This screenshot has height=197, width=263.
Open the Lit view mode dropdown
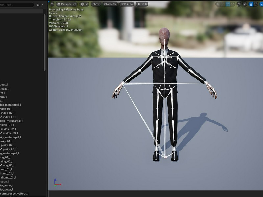point(84,4)
